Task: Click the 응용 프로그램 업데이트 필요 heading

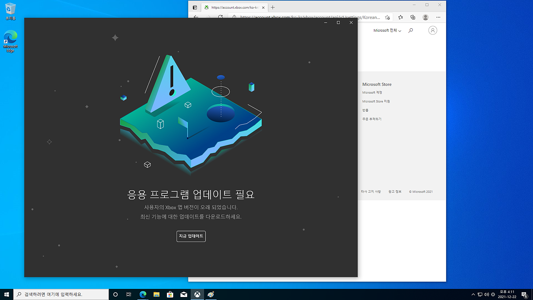Action: click(191, 194)
